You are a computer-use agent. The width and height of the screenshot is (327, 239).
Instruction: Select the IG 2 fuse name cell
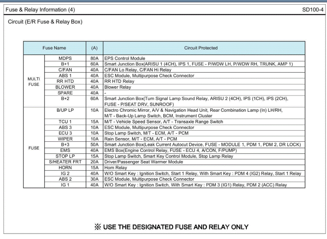65,174
